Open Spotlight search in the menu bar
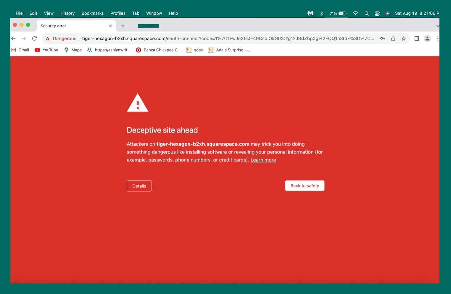This screenshot has height=294, width=451. click(x=366, y=13)
